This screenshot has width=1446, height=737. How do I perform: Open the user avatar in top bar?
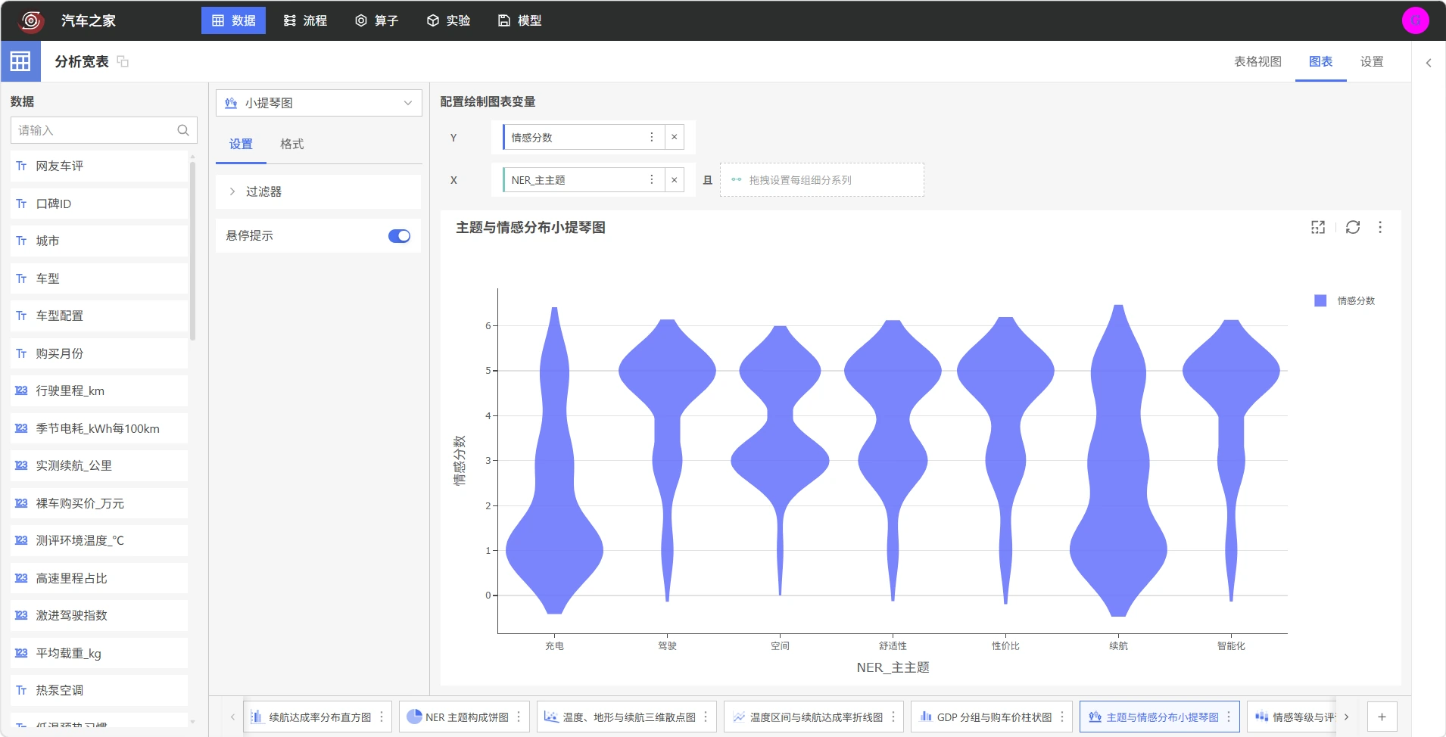click(1415, 20)
